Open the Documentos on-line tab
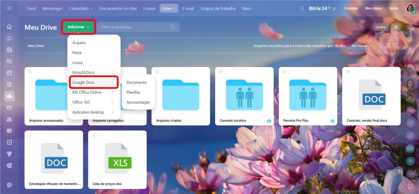This screenshot has width=419, height=194. tap(118, 8)
